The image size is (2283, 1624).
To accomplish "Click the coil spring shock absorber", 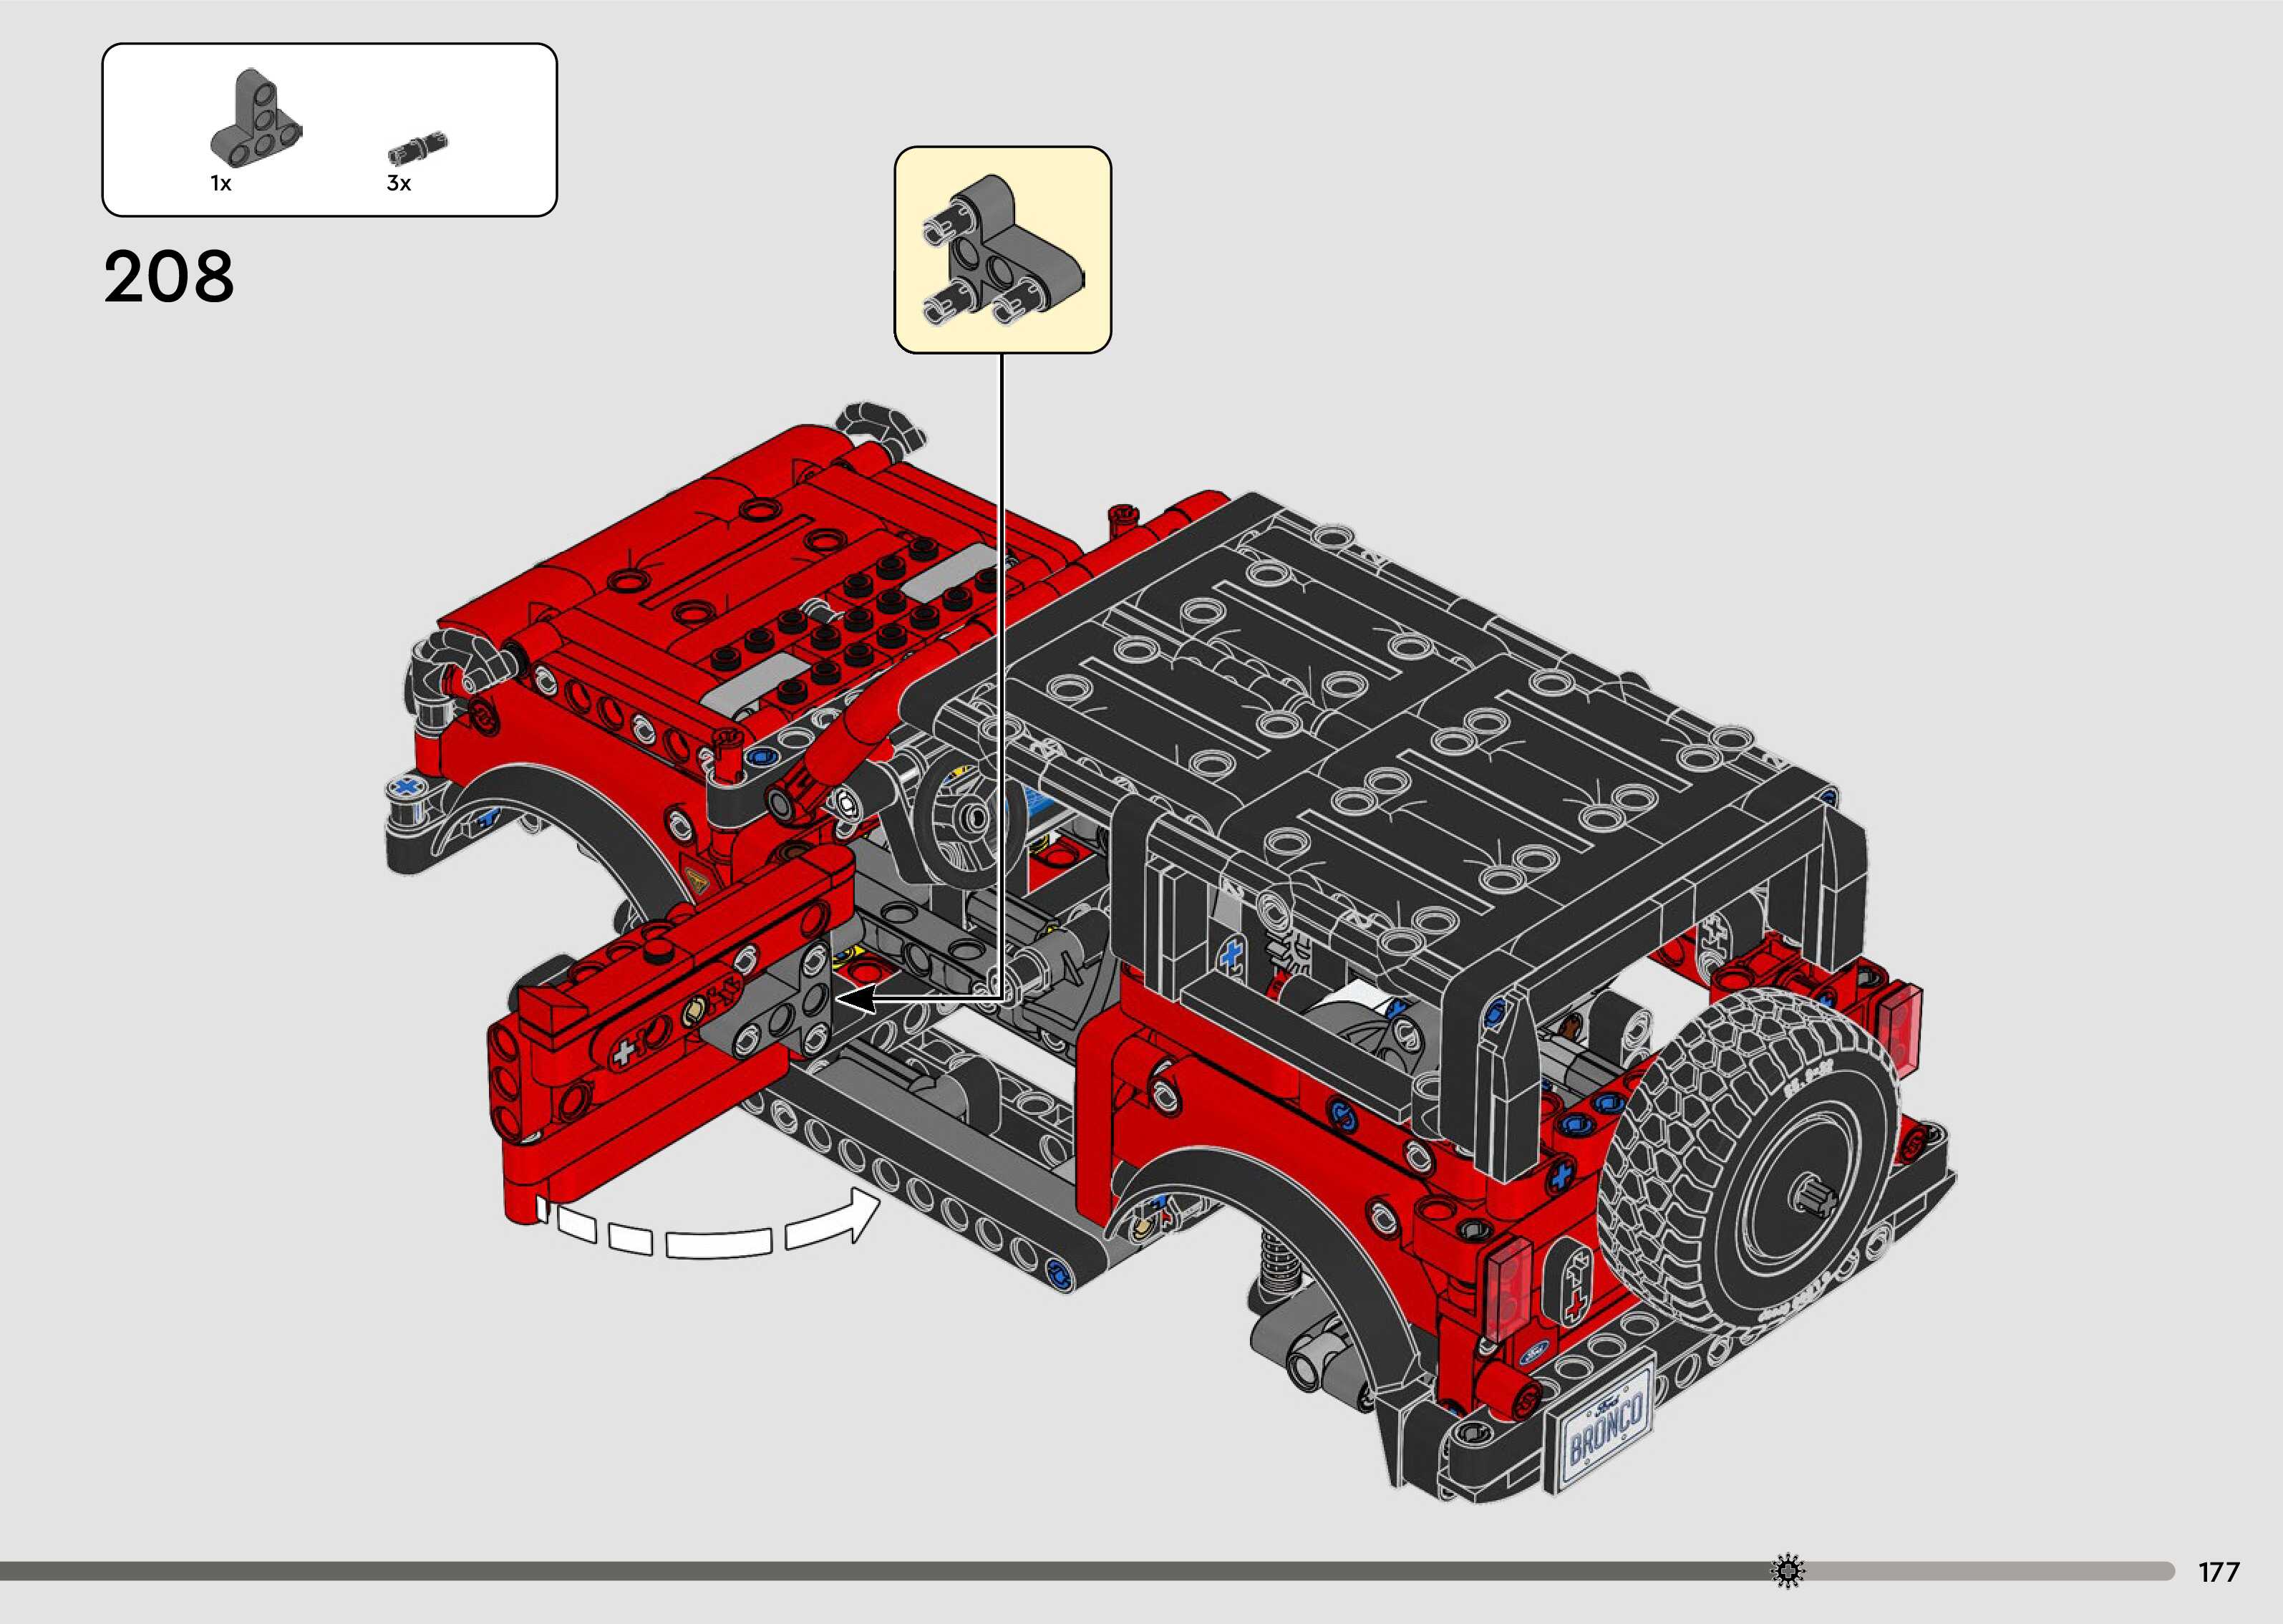I will click(x=1279, y=1264).
